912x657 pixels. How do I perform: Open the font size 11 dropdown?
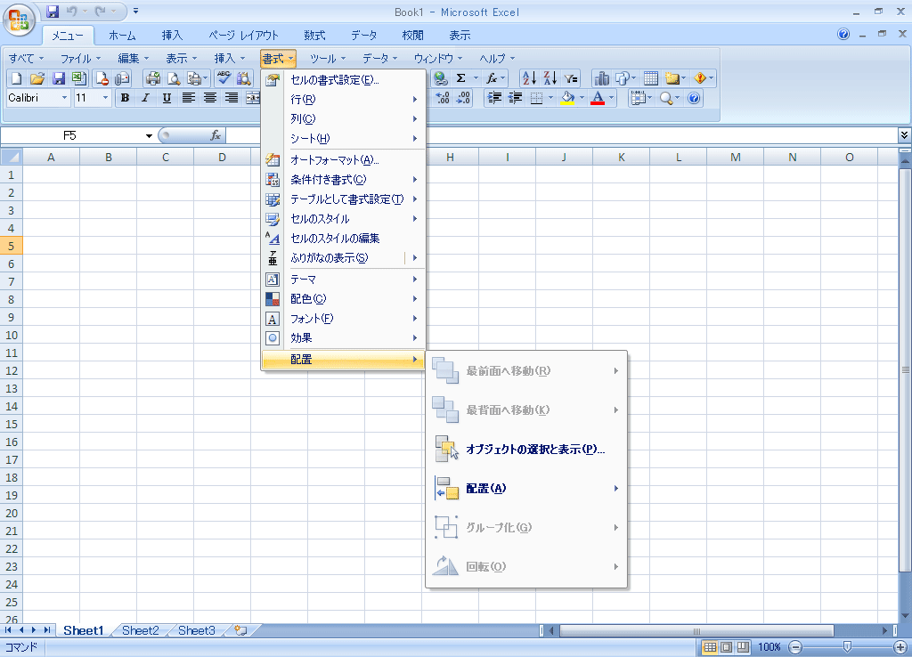(105, 98)
